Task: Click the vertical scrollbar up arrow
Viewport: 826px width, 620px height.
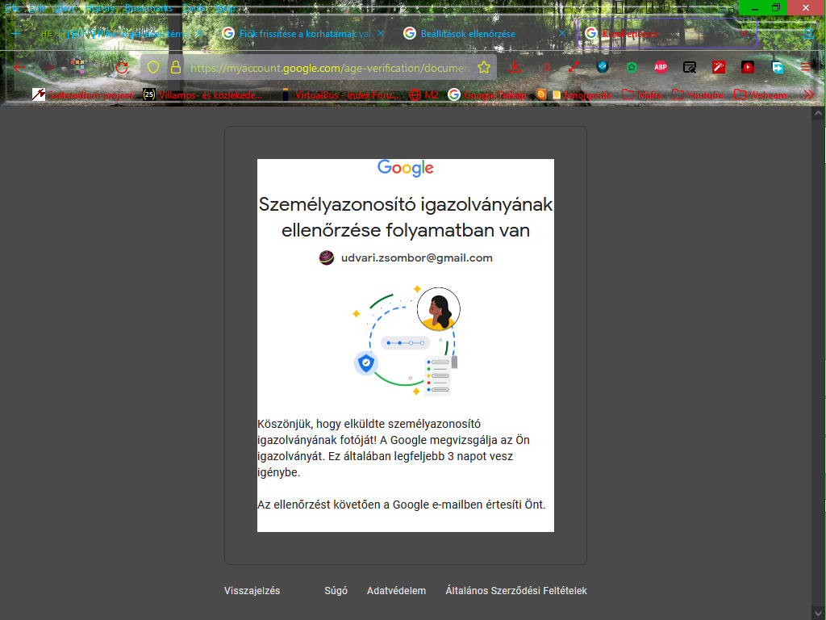Action: pyautogui.click(x=818, y=113)
